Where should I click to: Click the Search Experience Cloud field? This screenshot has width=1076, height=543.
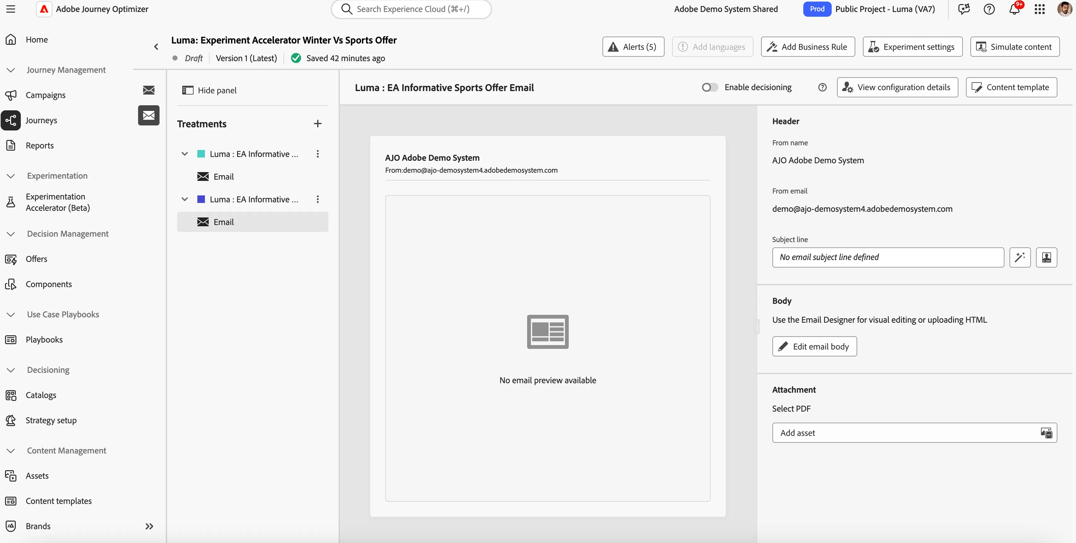point(411,9)
